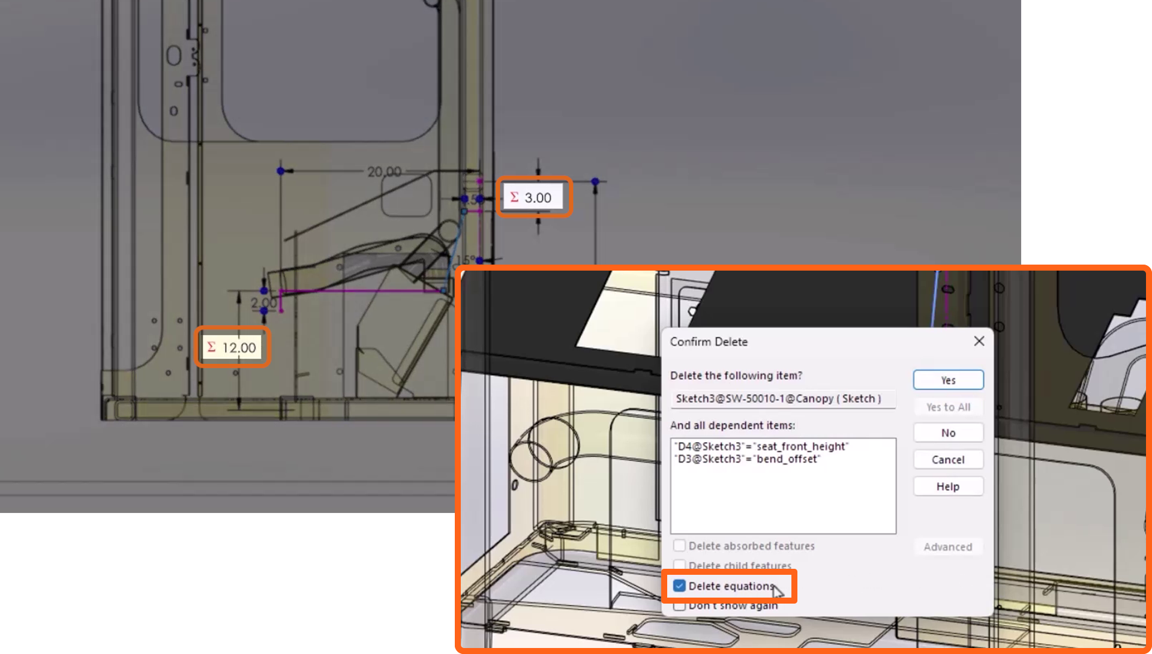Uncheck the Delete equations checkbox
The height and width of the screenshot is (654, 1152).
[679, 586]
